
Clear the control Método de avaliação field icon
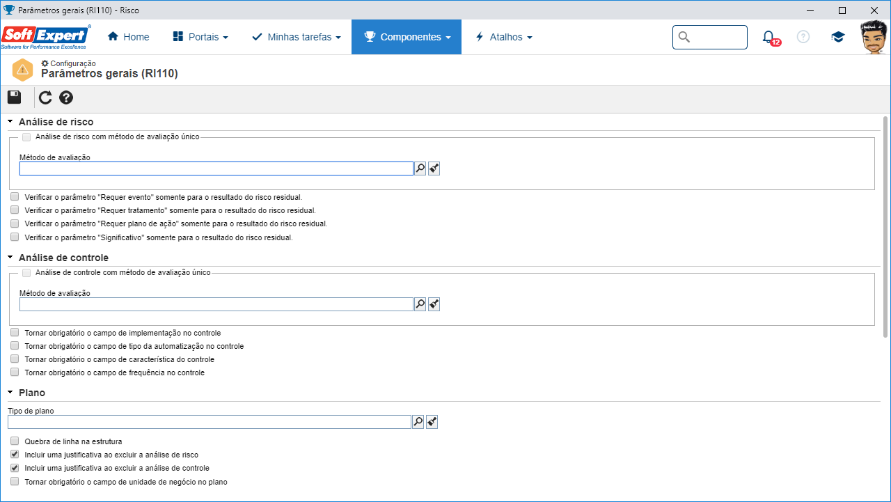coord(434,304)
